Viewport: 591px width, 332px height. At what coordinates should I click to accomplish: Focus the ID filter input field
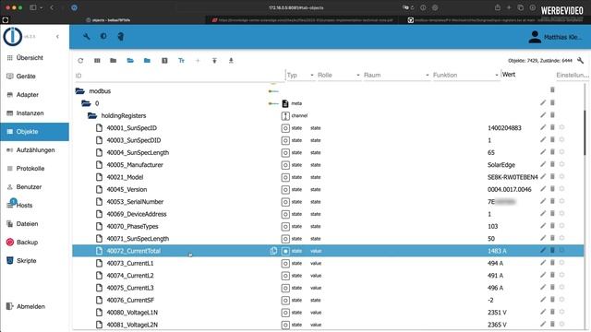click(179, 76)
